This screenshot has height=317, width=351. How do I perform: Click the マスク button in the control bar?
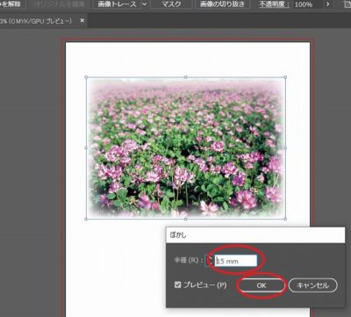[171, 4]
